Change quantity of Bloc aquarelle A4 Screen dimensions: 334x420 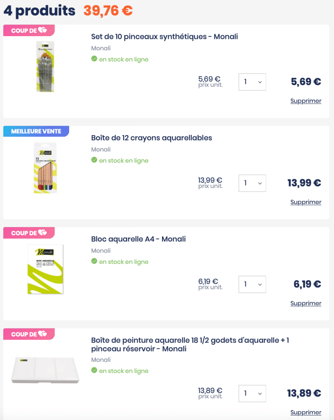(x=252, y=285)
